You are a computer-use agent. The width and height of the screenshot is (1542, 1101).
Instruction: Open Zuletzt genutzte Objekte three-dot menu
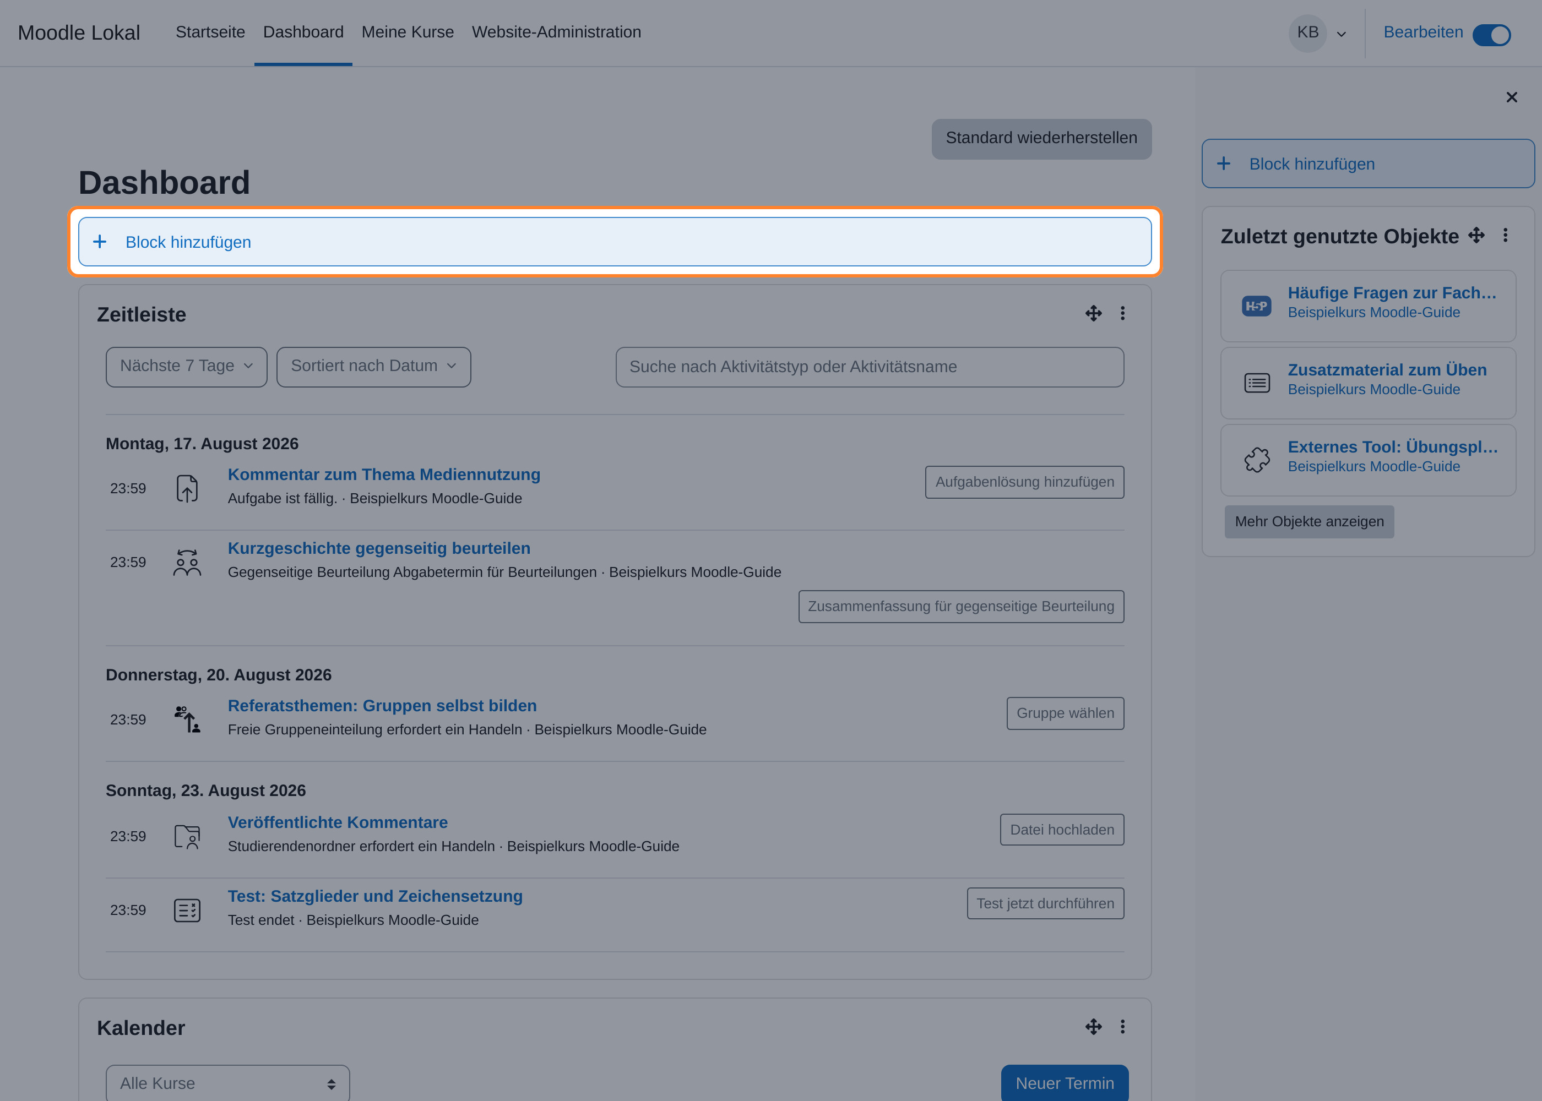[x=1506, y=235]
